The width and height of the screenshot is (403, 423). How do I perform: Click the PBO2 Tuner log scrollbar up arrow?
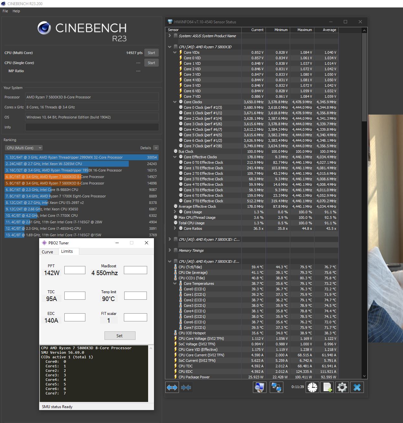(151, 348)
